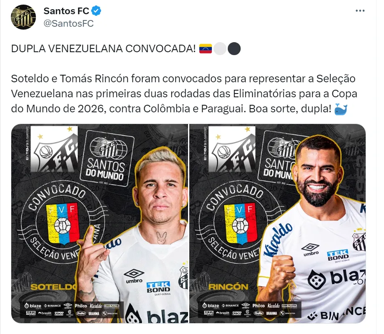Click the black circle emoji
This screenshot has height=334, width=384.
click(x=234, y=48)
